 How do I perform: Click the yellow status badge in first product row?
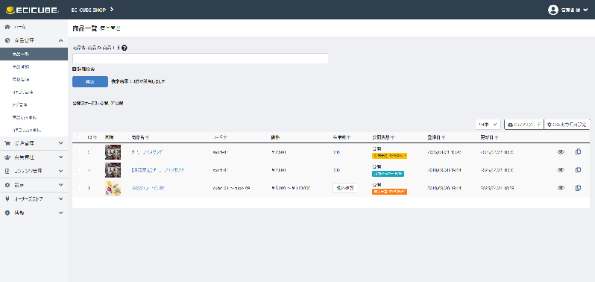coord(390,156)
